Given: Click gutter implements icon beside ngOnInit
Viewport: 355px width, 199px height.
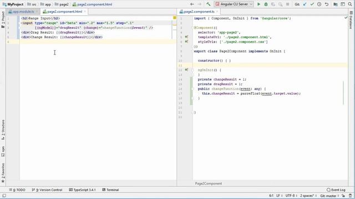Looking at the screenshot, I should pyautogui.click(x=186, y=70).
